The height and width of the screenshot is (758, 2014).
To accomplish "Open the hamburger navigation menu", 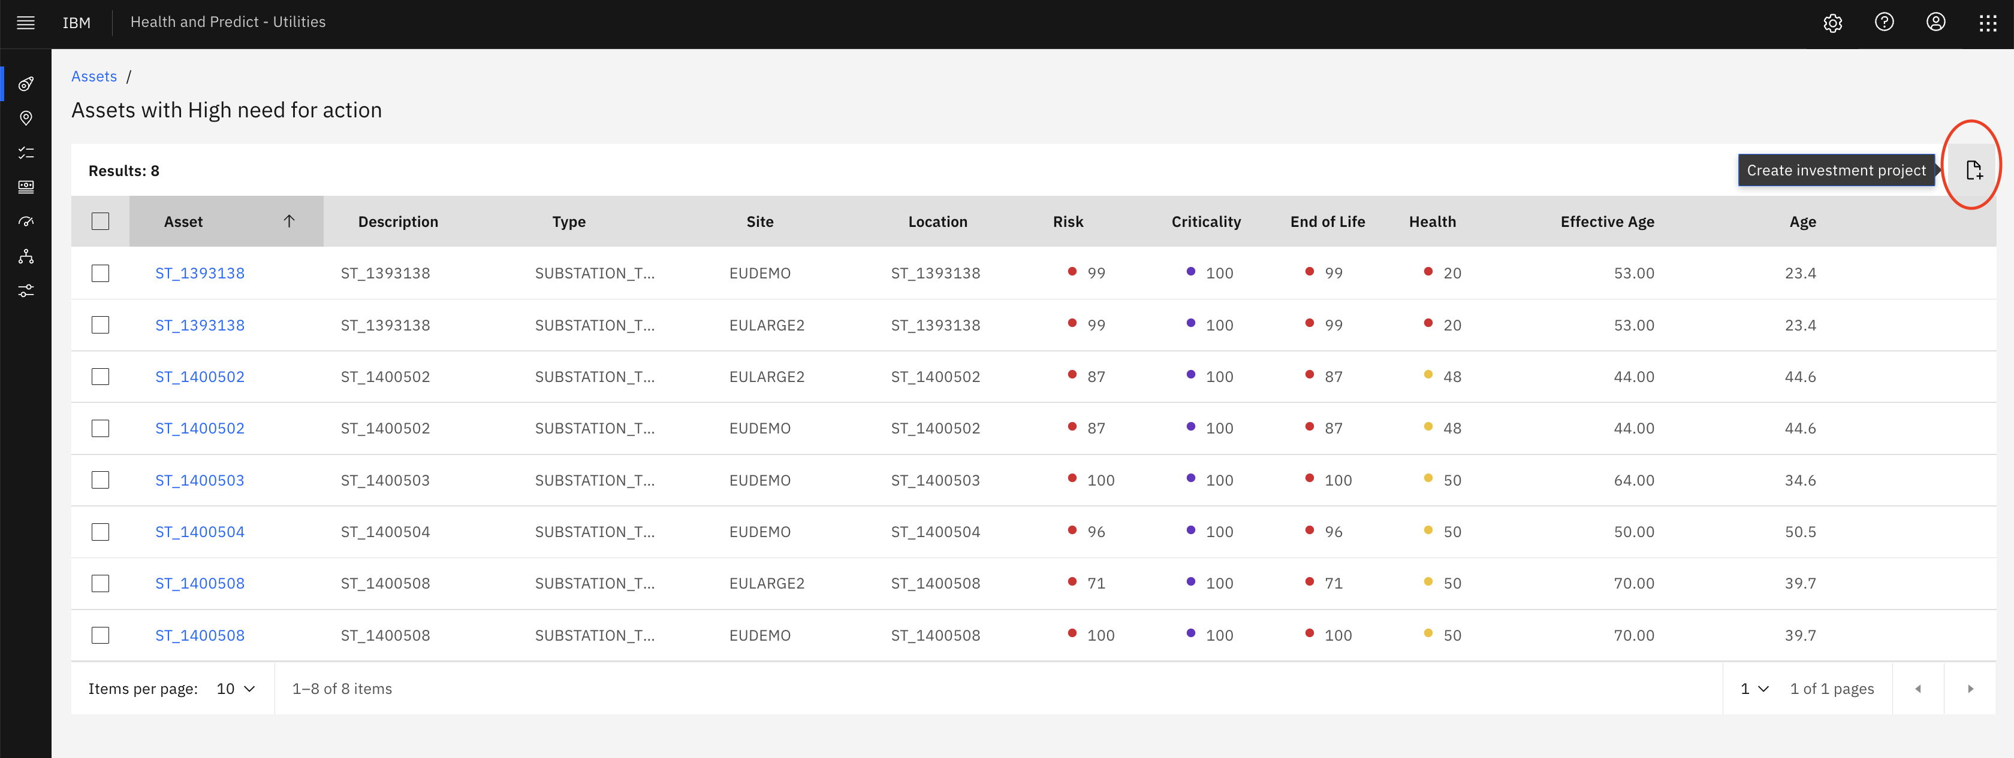I will coord(26,23).
